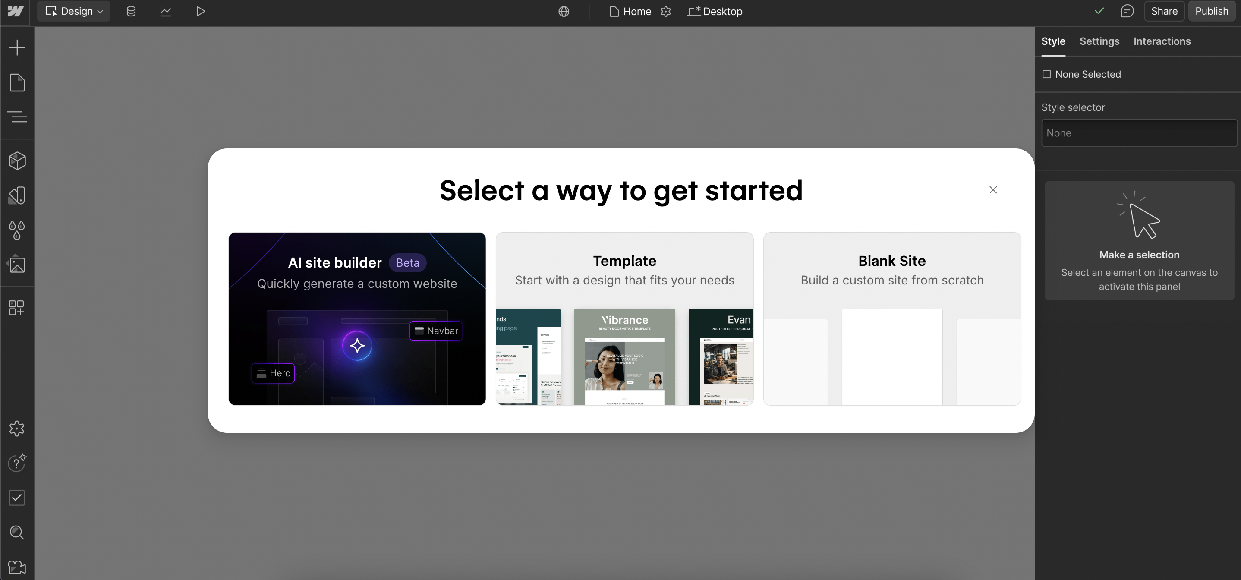This screenshot has height=580, width=1241.
Task: Switch to the Interactions tab
Action: 1162,41
